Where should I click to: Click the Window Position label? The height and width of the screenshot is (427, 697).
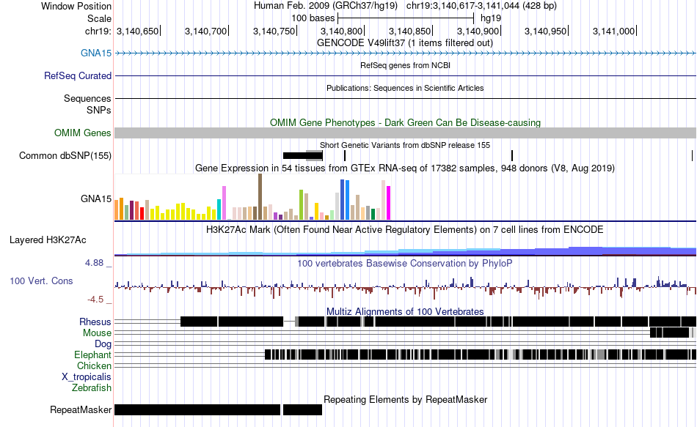click(76, 6)
